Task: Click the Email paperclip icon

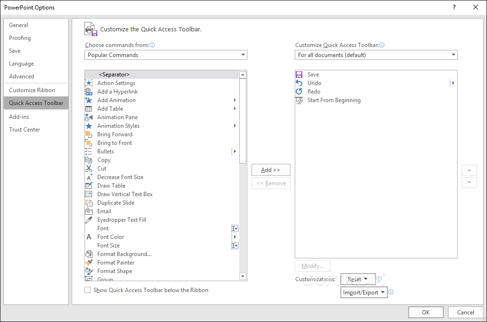Action: point(89,211)
